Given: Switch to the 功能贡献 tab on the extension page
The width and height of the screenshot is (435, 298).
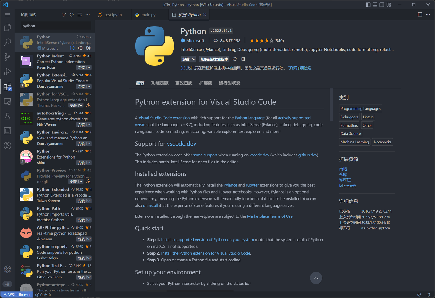Looking at the screenshot, I should 160,83.
